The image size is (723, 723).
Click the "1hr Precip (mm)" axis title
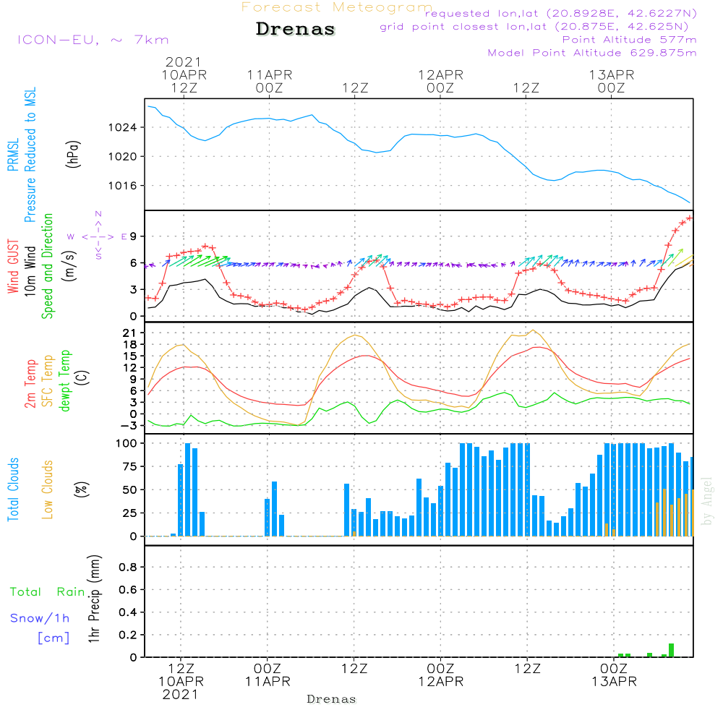(94, 599)
